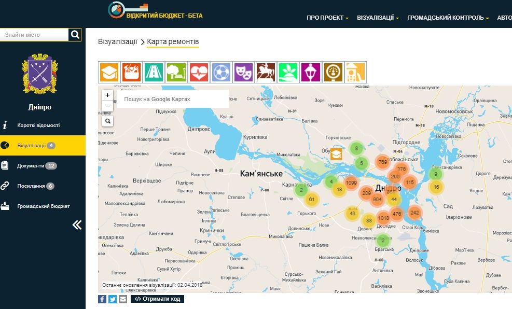The width and height of the screenshot is (512, 309).
Task: Toggle the healthcare heart icon filter
Action: click(199, 72)
